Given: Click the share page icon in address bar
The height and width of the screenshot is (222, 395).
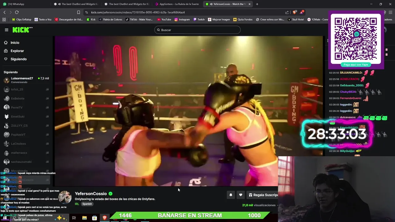Looking at the screenshot, I should (287, 12).
